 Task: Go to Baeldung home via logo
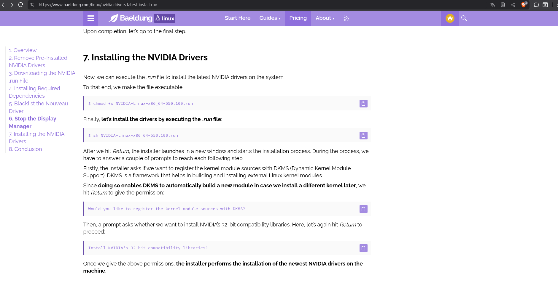131,18
